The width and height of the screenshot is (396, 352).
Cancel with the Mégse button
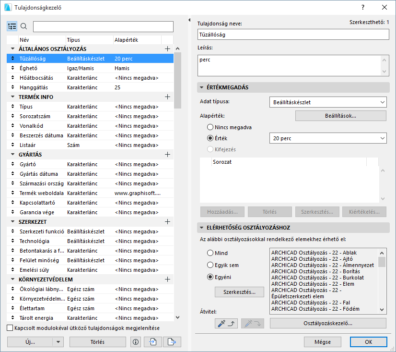tap(323, 342)
